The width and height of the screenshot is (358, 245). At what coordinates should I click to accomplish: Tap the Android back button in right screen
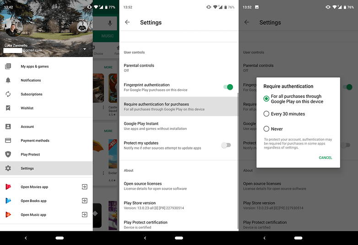point(265,238)
